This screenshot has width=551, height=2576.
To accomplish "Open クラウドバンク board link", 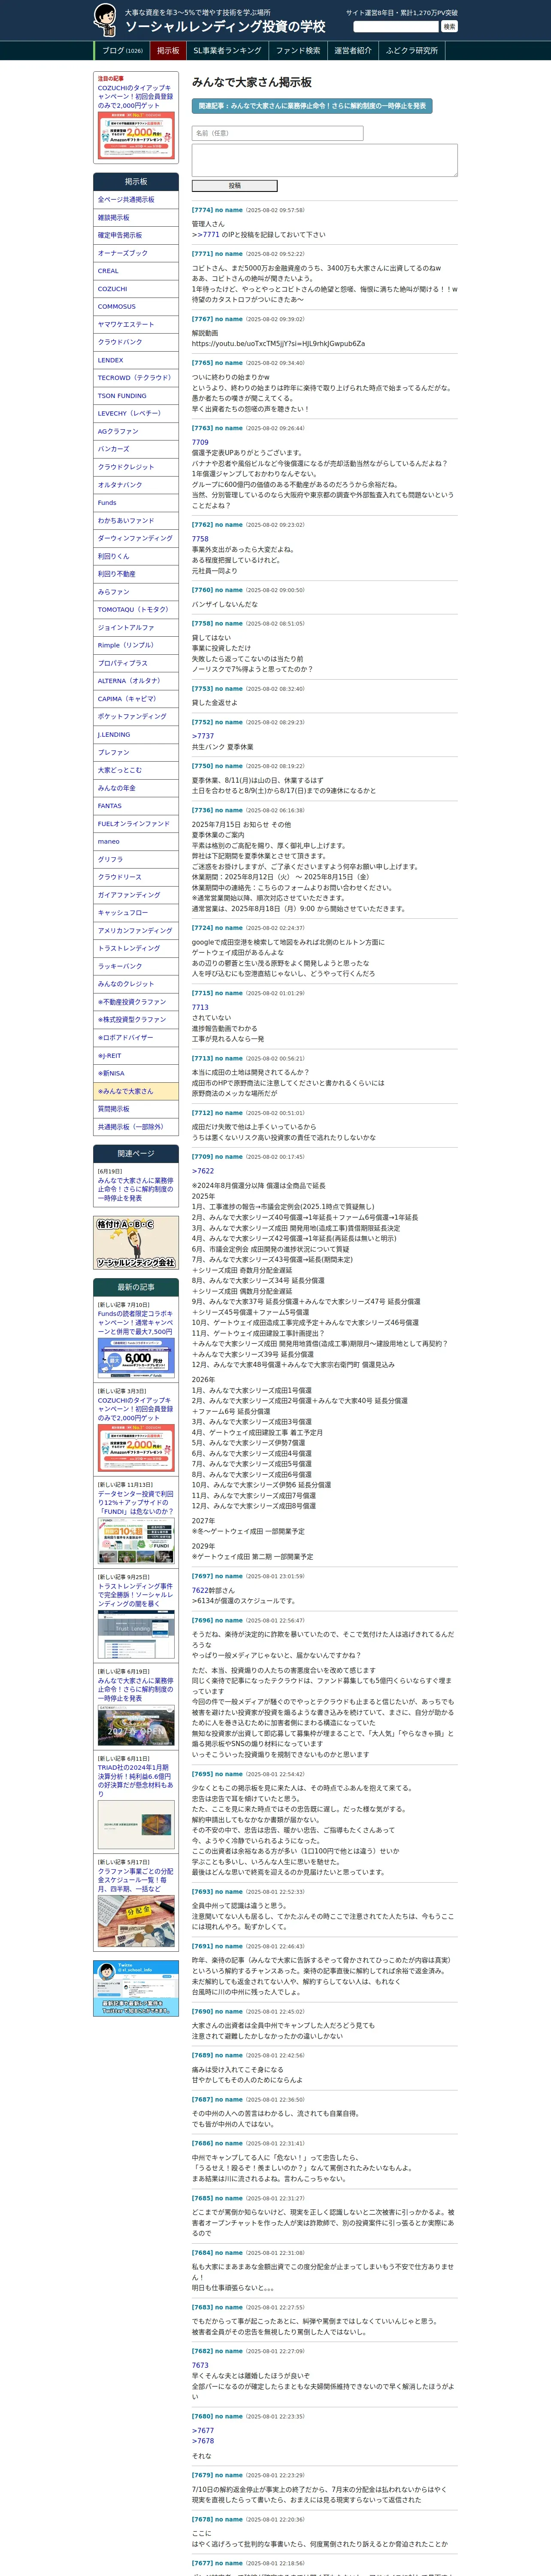I will point(136,342).
